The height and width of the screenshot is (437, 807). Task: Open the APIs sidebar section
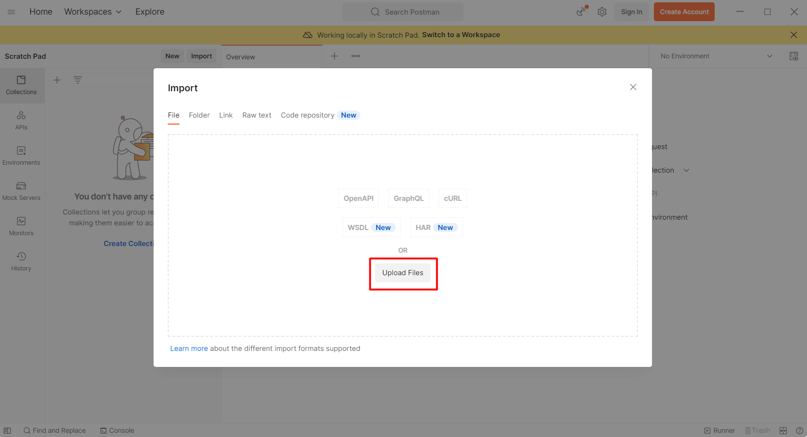click(x=21, y=120)
